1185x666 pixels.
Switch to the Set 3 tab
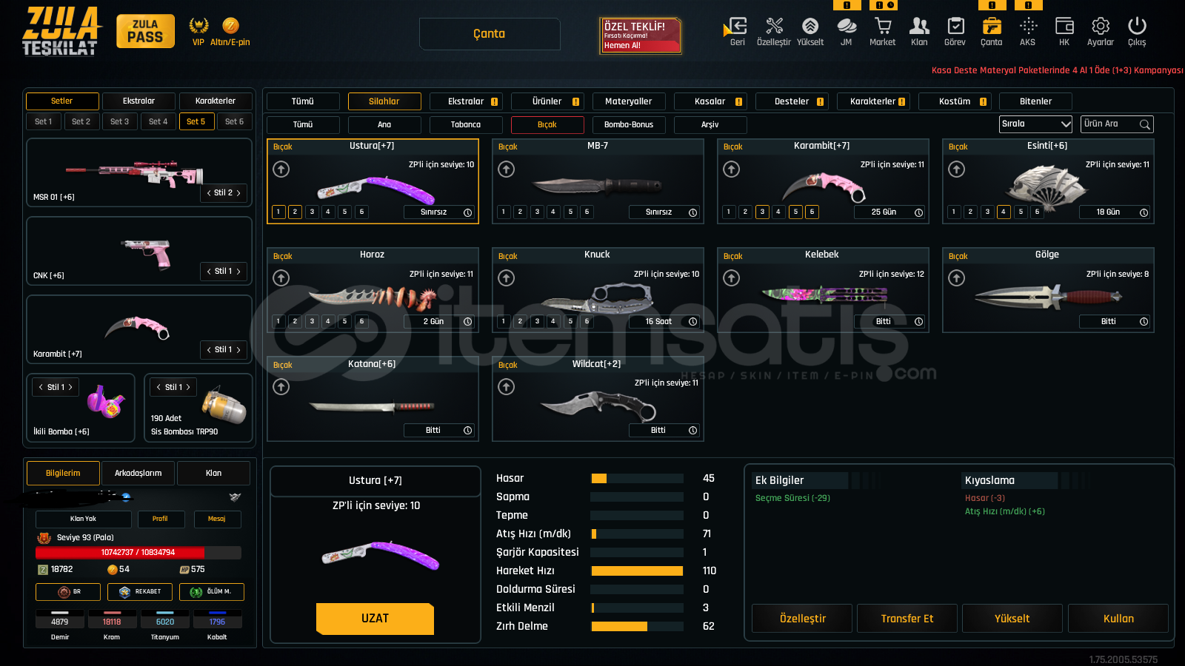click(x=119, y=121)
